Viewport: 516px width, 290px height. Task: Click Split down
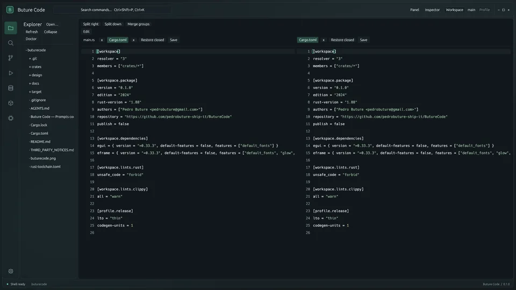tap(113, 24)
